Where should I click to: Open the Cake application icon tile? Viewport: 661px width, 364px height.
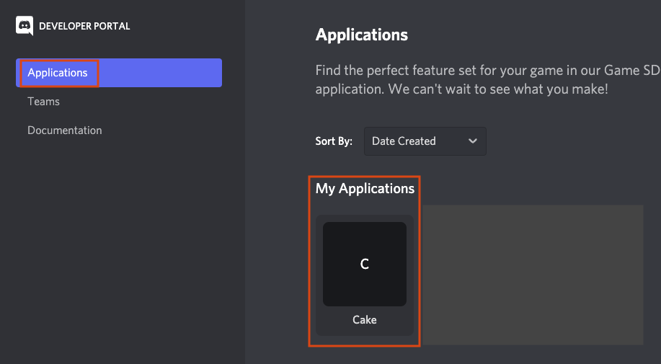click(x=365, y=264)
